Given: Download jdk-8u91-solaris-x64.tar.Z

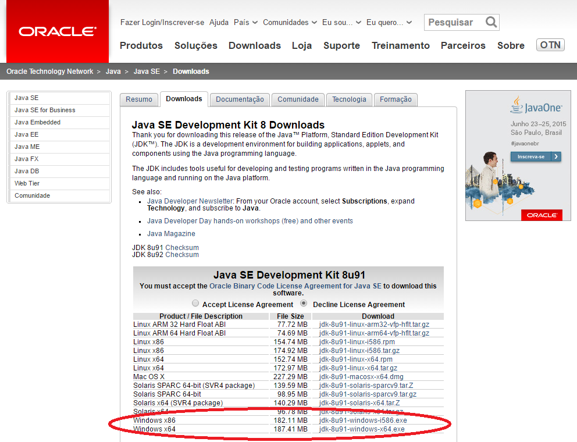Looking at the screenshot, I should point(359,403).
